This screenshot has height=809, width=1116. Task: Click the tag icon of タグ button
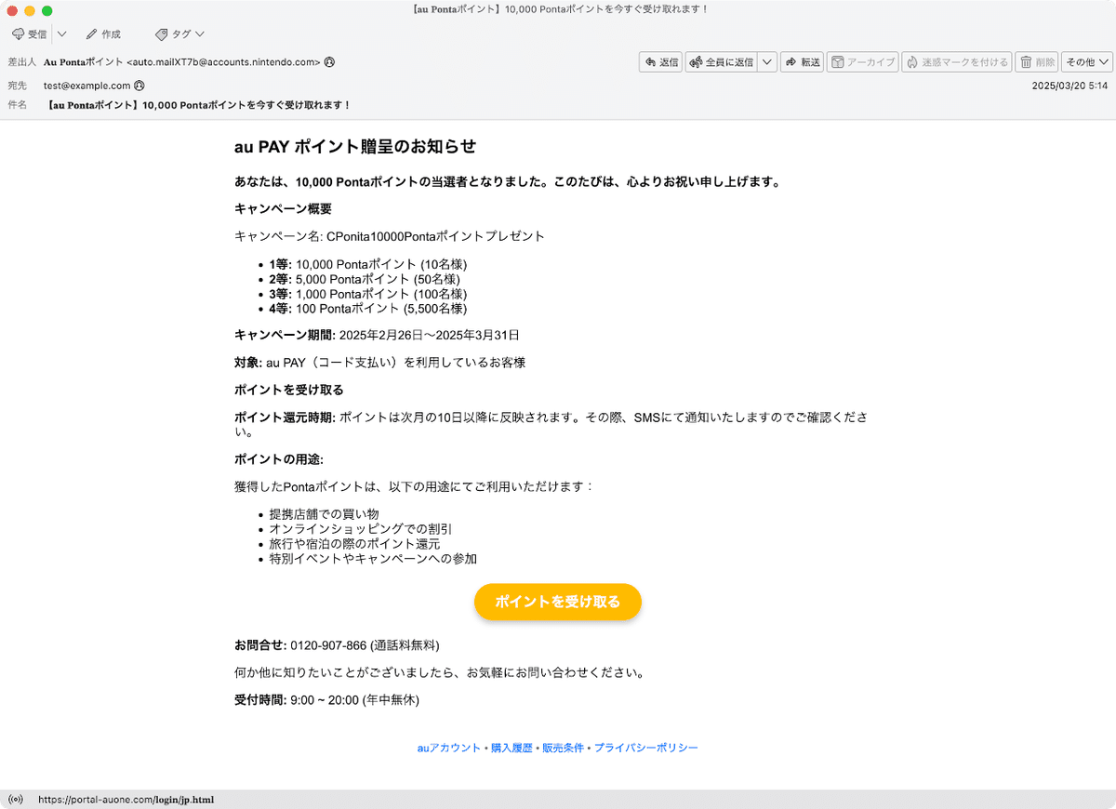162,34
